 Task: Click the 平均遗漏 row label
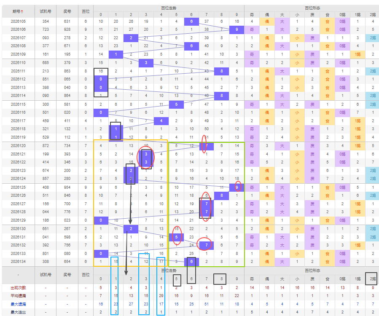click(x=18, y=296)
